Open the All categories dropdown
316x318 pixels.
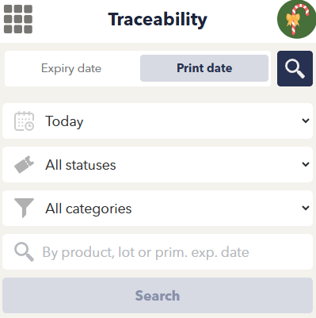tap(158, 209)
